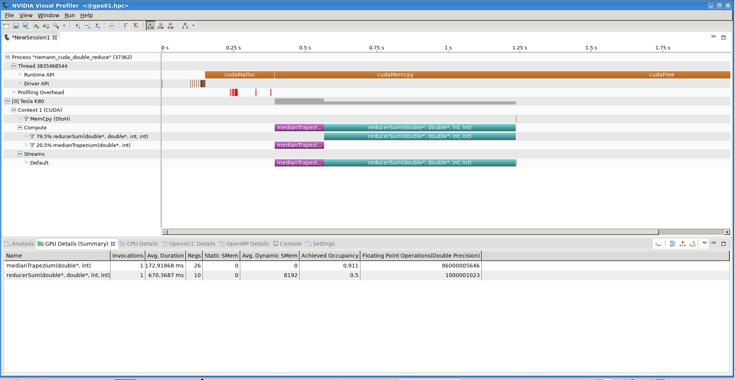This screenshot has width=735, height=380.
Task: Click the dependency graph tree icon
Action: [x=185, y=26]
